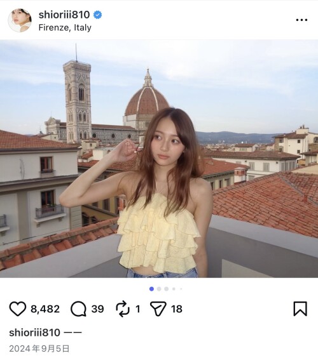Open comments via speech bubble icon
This screenshot has width=318, height=358.
point(78,308)
